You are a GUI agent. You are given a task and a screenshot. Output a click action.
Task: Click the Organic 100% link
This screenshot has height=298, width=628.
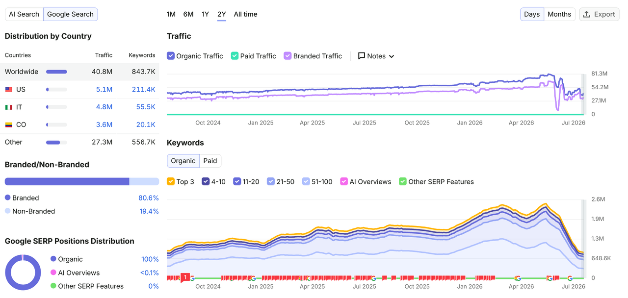[150, 259]
